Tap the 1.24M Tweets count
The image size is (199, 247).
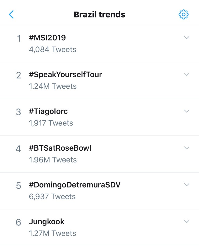coord(53,86)
